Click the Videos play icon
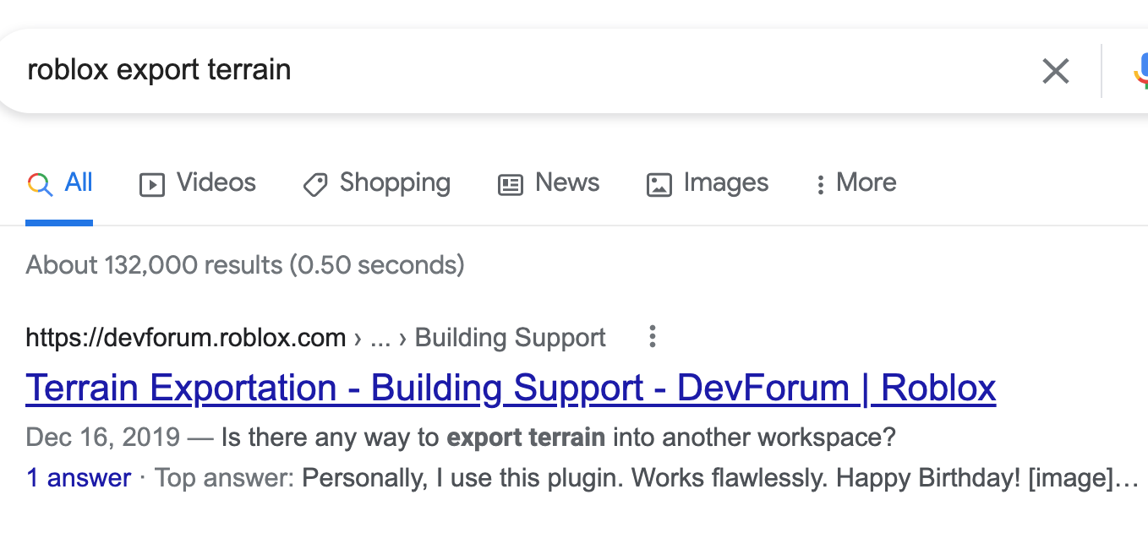The image size is (1148, 549). coord(151,184)
